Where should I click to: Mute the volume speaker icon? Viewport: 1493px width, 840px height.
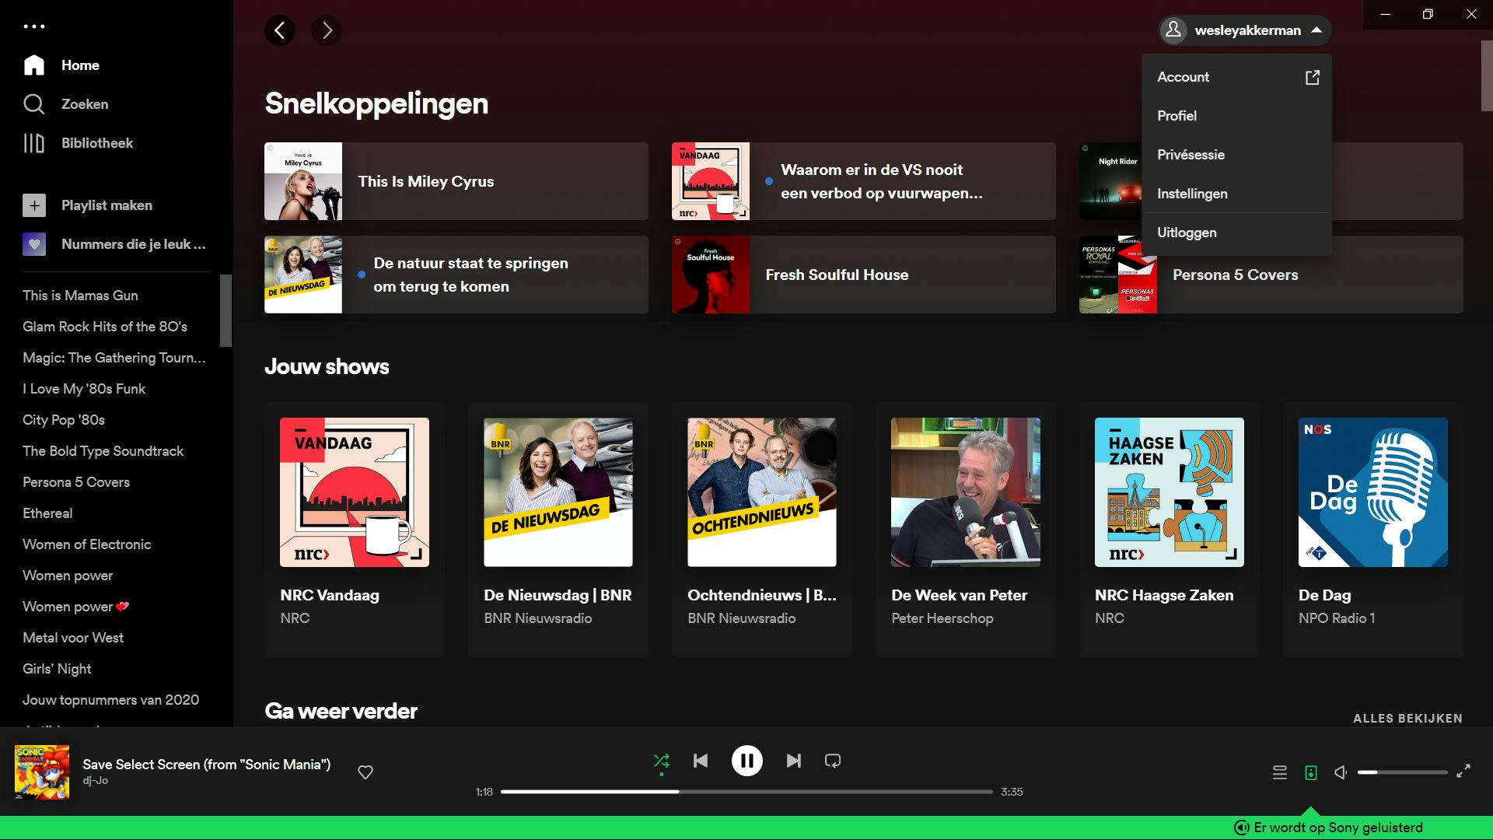[x=1341, y=772]
